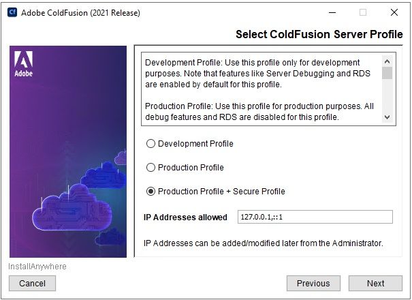
Task: Cancel the ColdFusion installation
Action: [32, 283]
